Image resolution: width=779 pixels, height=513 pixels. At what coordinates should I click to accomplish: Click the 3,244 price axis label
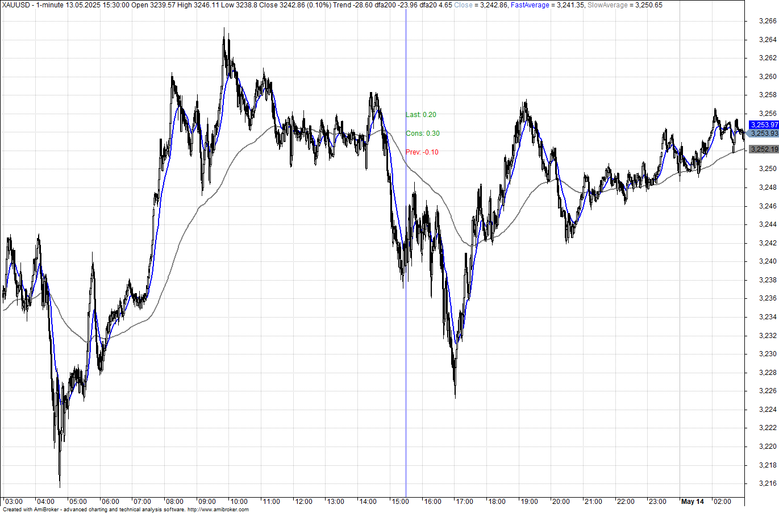pyautogui.click(x=768, y=224)
